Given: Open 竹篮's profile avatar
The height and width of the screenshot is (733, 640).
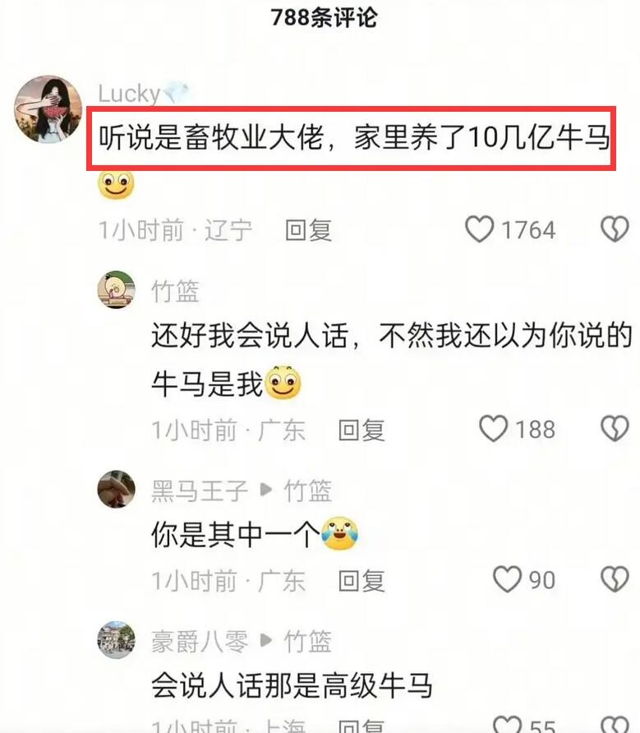Looking at the screenshot, I should coord(116,289).
